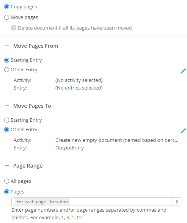Viewport: 187px width, 223px height.
Task: Click inside the Pages range input field
Action: click(121, 201)
